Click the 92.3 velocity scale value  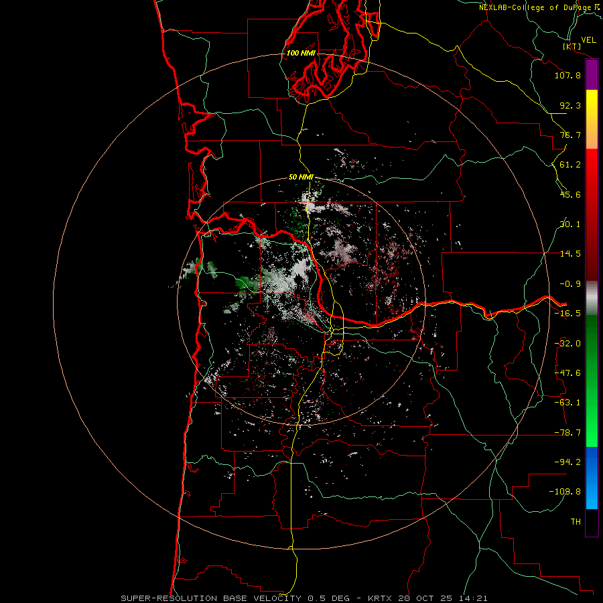[x=570, y=105]
